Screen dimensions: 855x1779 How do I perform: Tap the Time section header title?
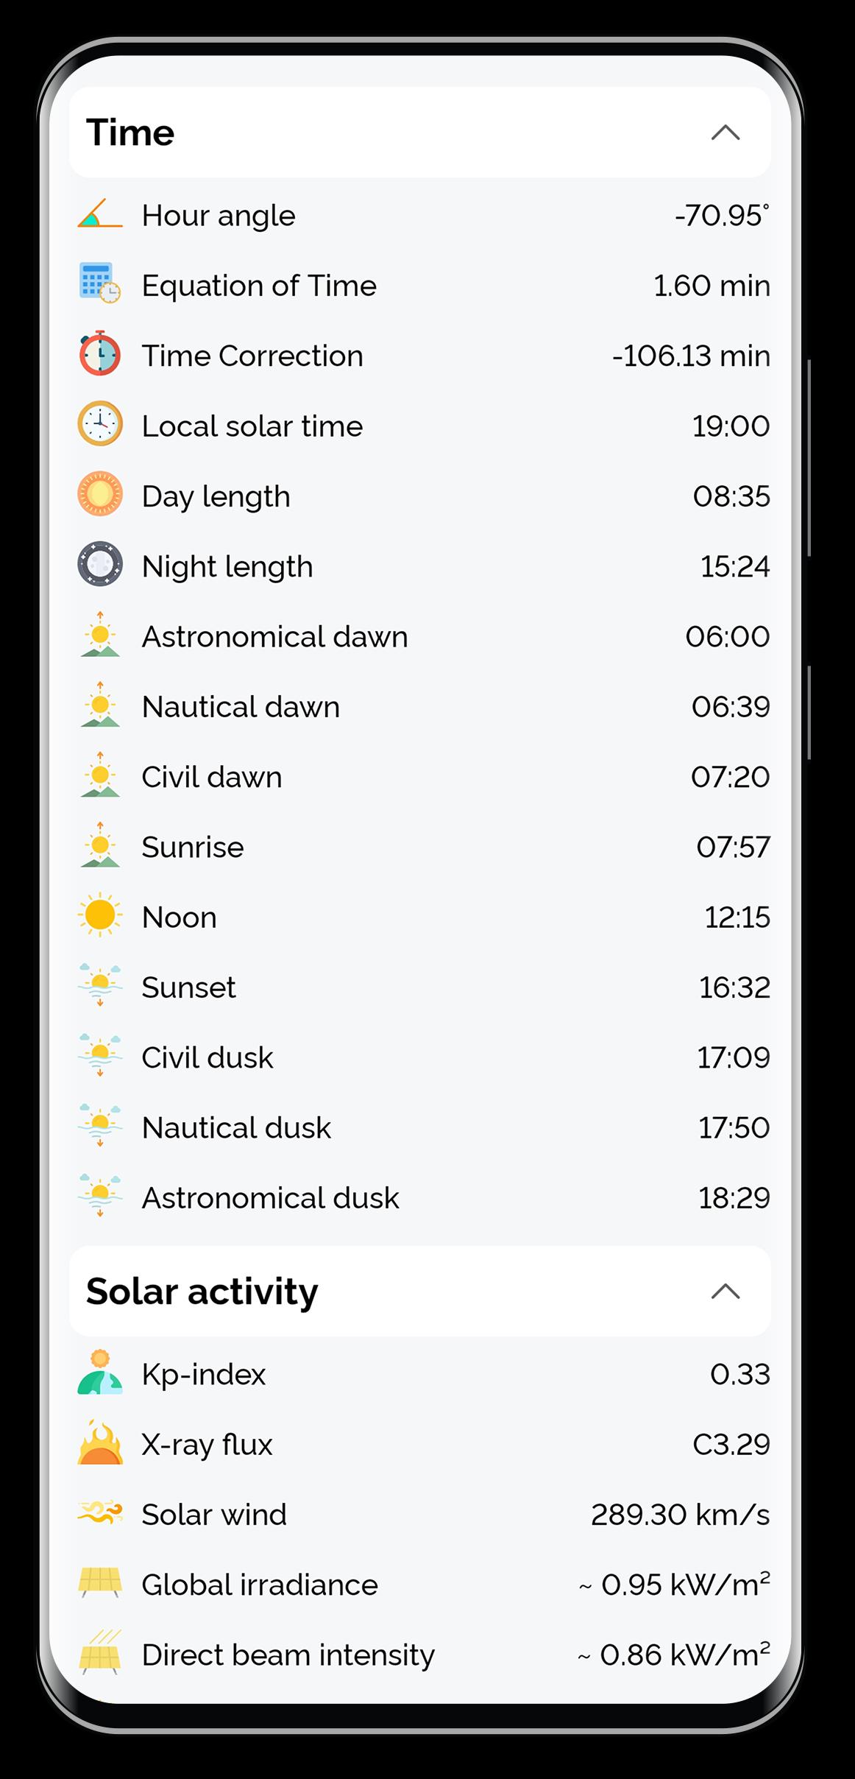[130, 133]
